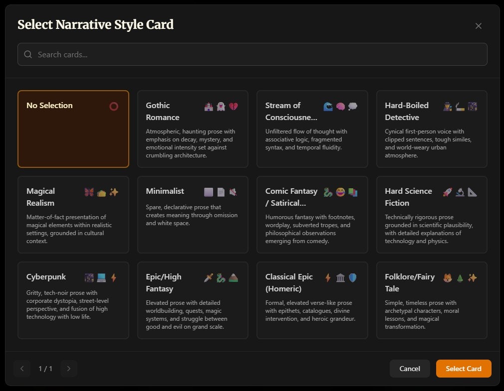Click the sparkles icon on Folklore/Fairy Tale card
The height and width of the screenshot is (391, 504).
click(473, 277)
